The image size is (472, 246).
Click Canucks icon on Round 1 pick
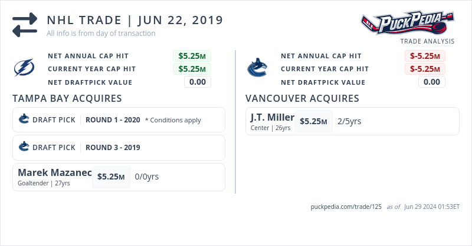[x=24, y=119]
